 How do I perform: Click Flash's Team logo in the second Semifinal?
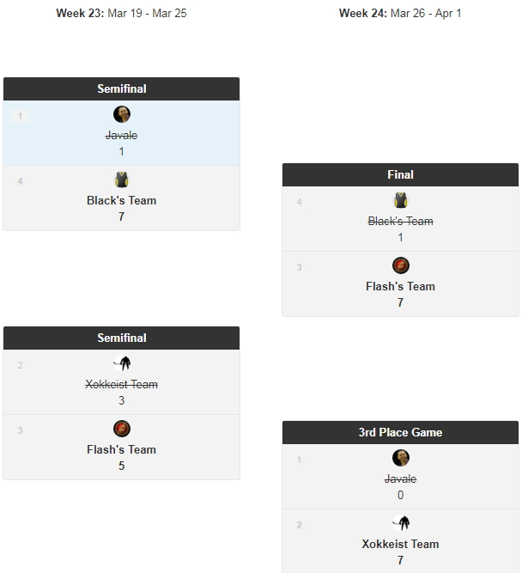pos(122,429)
